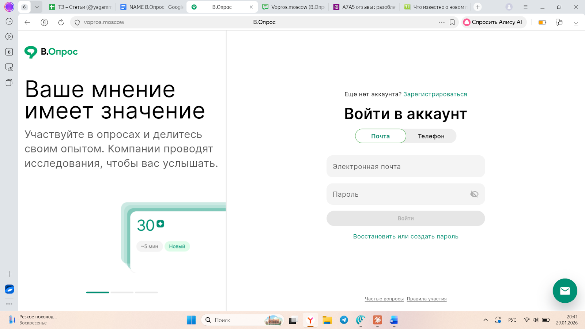Open browsing History in the sidebar
This screenshot has height=329, width=585.
pyautogui.click(x=9, y=22)
